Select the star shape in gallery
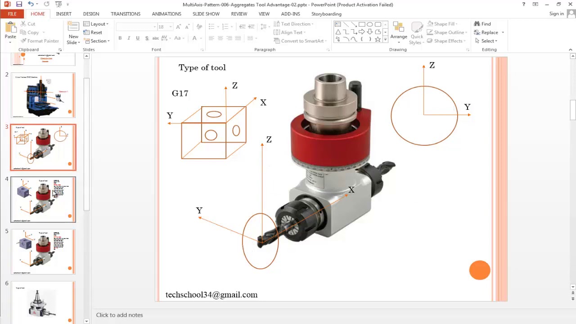Viewport: 576px width, 324px height. (378, 40)
